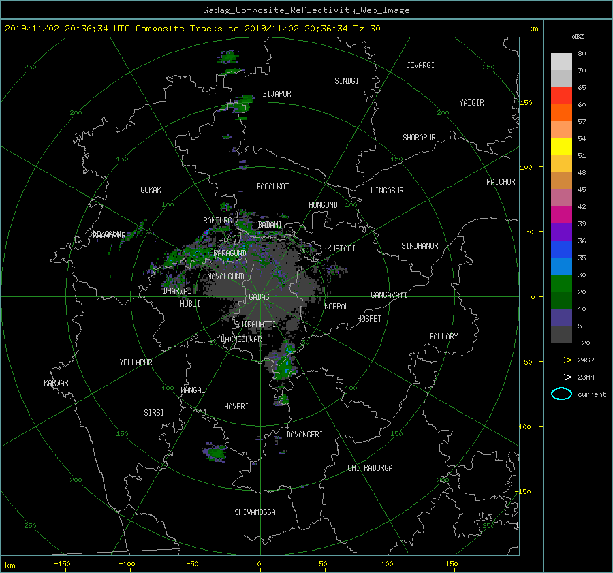Click the yellow 150 tick on the right-hand axis
The height and width of the screenshot is (573, 613).
pos(526,102)
